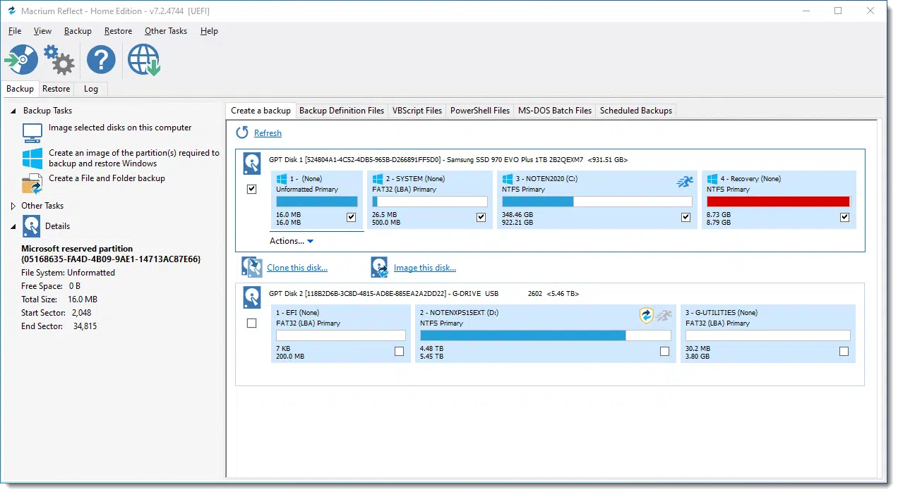Open the View menu

click(x=42, y=31)
